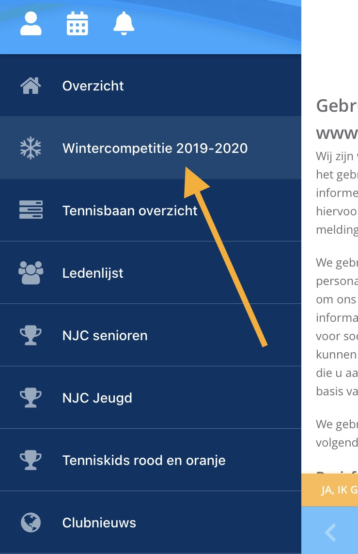Open NJC Jeugd menu entry
The height and width of the screenshot is (554, 358).
pos(150,398)
